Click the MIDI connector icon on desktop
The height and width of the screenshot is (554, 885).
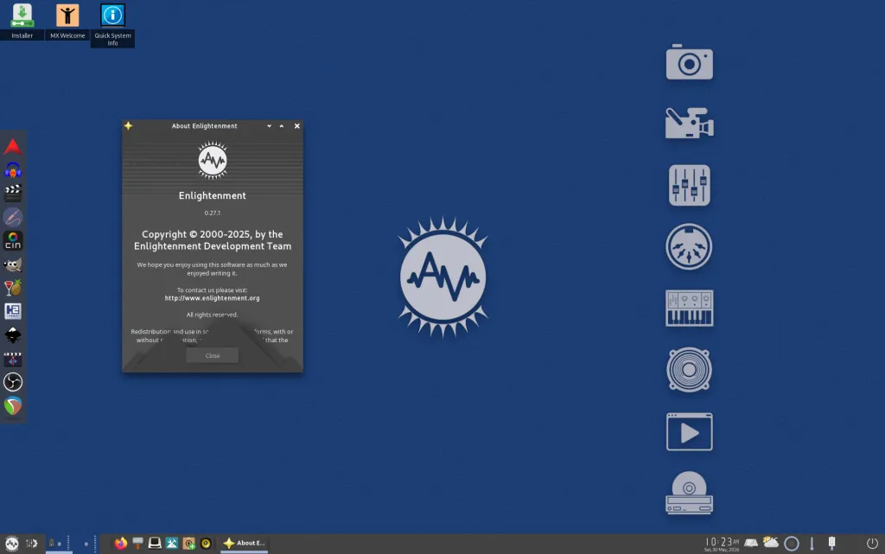tap(689, 246)
